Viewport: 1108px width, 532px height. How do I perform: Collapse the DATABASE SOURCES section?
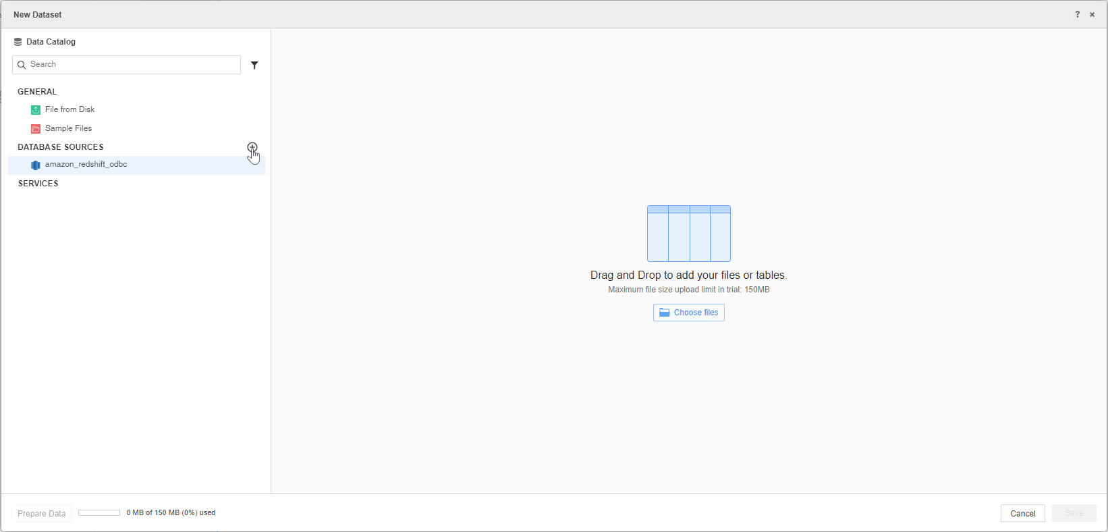(x=61, y=147)
